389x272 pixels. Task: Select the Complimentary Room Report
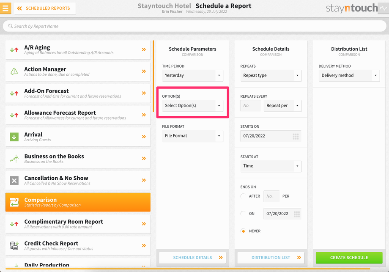click(78, 224)
